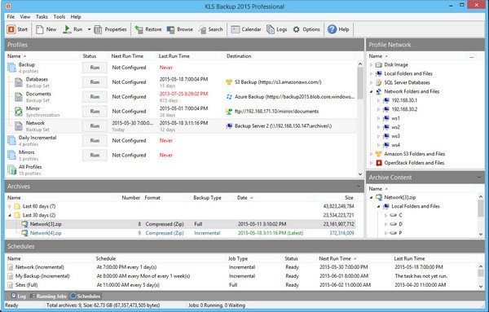Expand drive C in Archive Content
Screen dimensions: 489x312
click(385, 215)
